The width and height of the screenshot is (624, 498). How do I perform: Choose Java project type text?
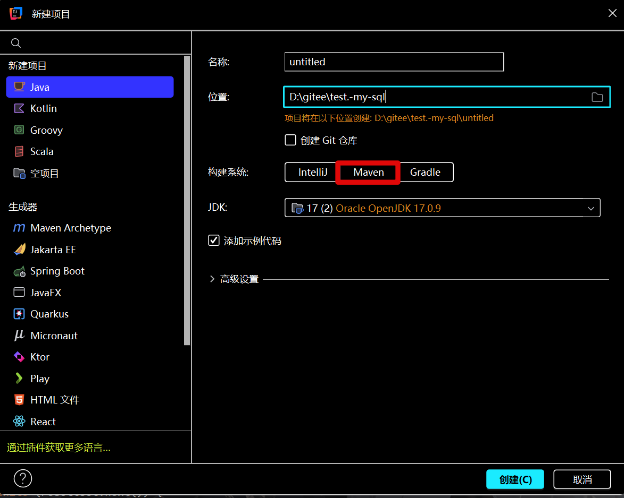tap(40, 87)
